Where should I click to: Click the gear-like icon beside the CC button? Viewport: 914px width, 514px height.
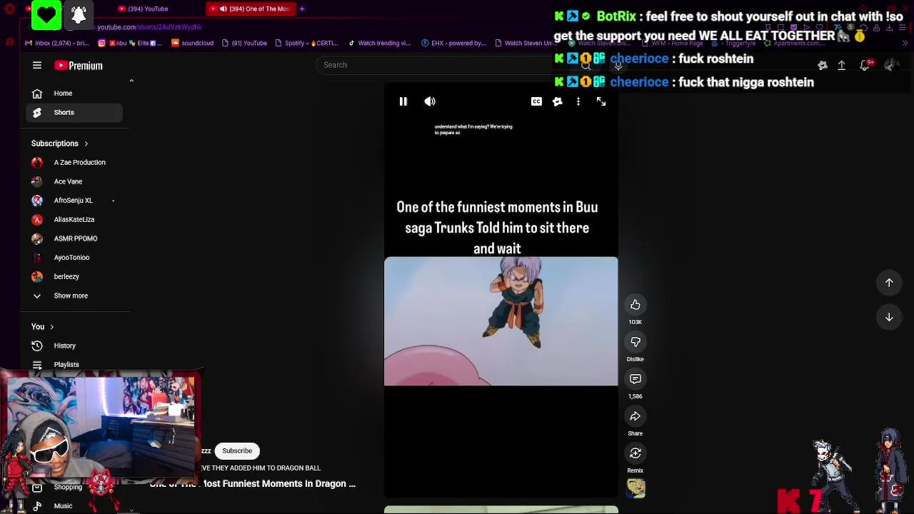click(558, 102)
